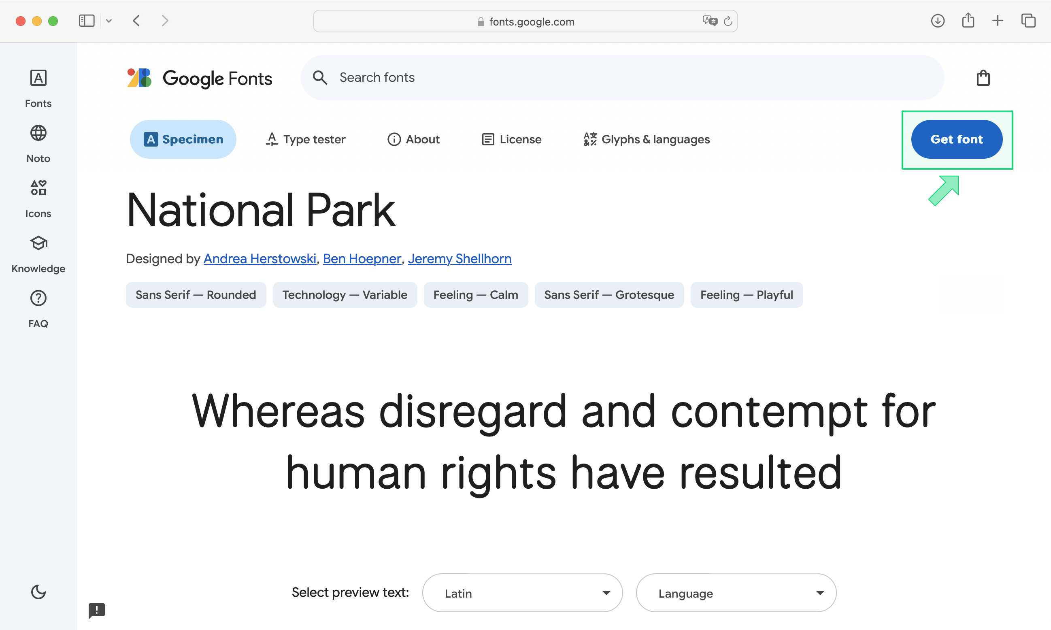Image resolution: width=1051 pixels, height=630 pixels.
Task: Open the Noto globe icon
Action: pyautogui.click(x=38, y=133)
